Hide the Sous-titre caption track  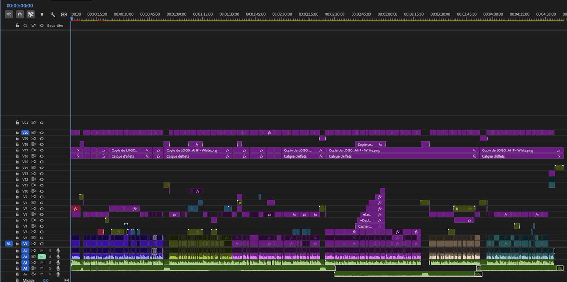click(42, 25)
